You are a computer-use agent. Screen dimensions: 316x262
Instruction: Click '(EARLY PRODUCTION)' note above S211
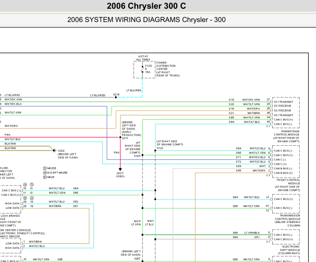(131, 133)
